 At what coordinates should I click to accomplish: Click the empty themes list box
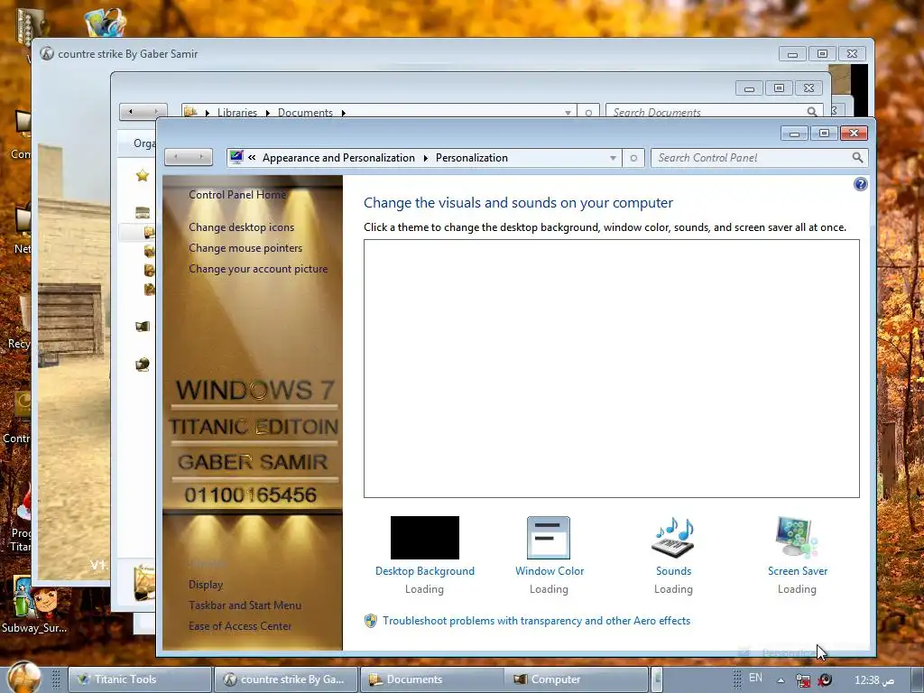coord(611,368)
